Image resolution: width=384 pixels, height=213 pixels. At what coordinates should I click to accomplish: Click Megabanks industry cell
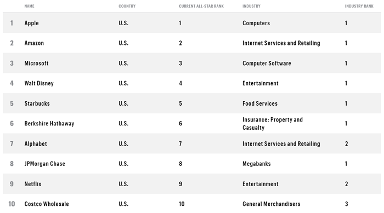tap(256, 164)
